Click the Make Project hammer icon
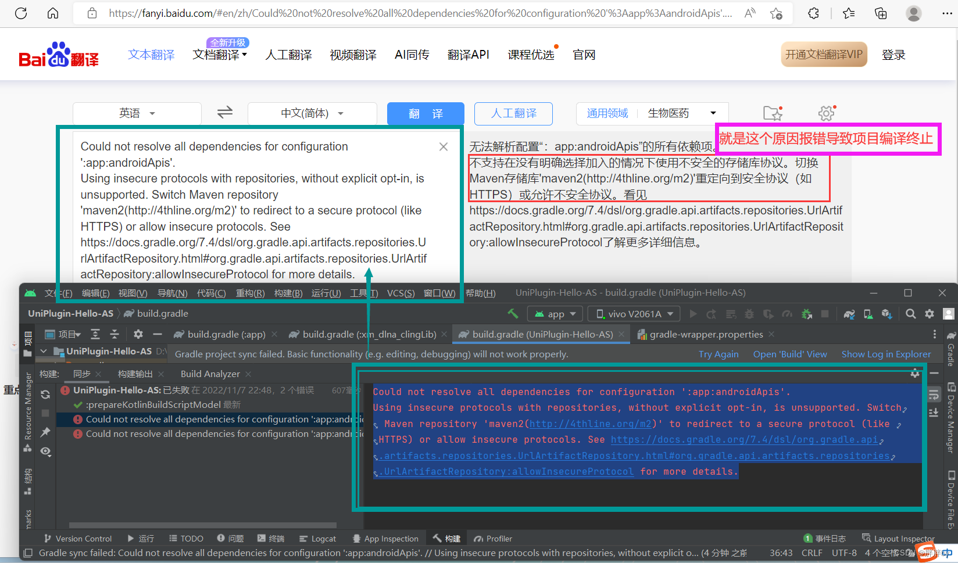The height and width of the screenshot is (563, 958). (513, 314)
